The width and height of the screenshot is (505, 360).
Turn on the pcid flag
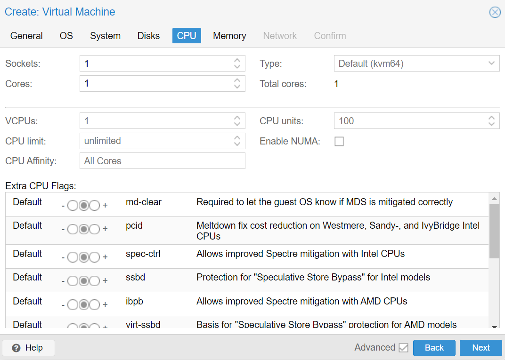pyautogui.click(x=94, y=229)
